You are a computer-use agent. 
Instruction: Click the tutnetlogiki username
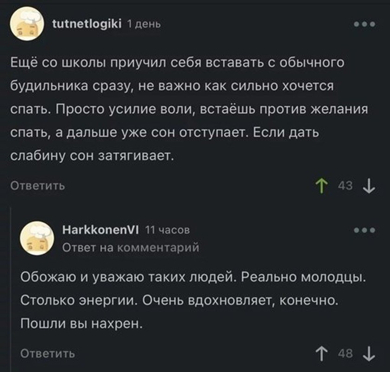(x=87, y=24)
